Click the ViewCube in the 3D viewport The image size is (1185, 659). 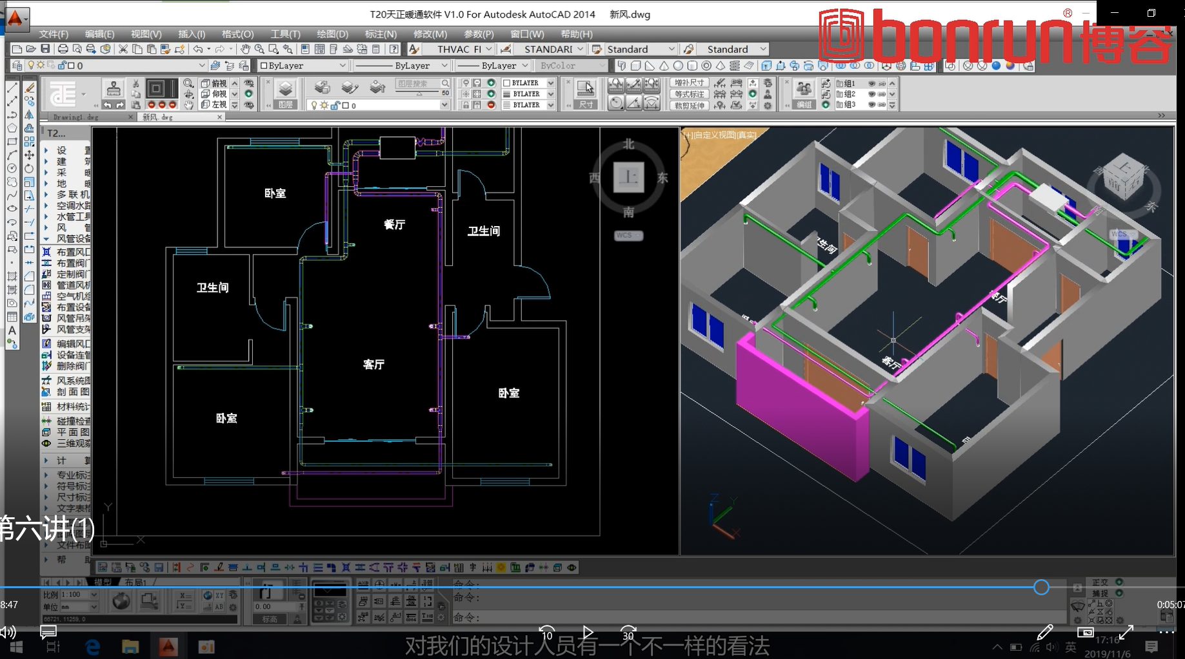(1124, 178)
